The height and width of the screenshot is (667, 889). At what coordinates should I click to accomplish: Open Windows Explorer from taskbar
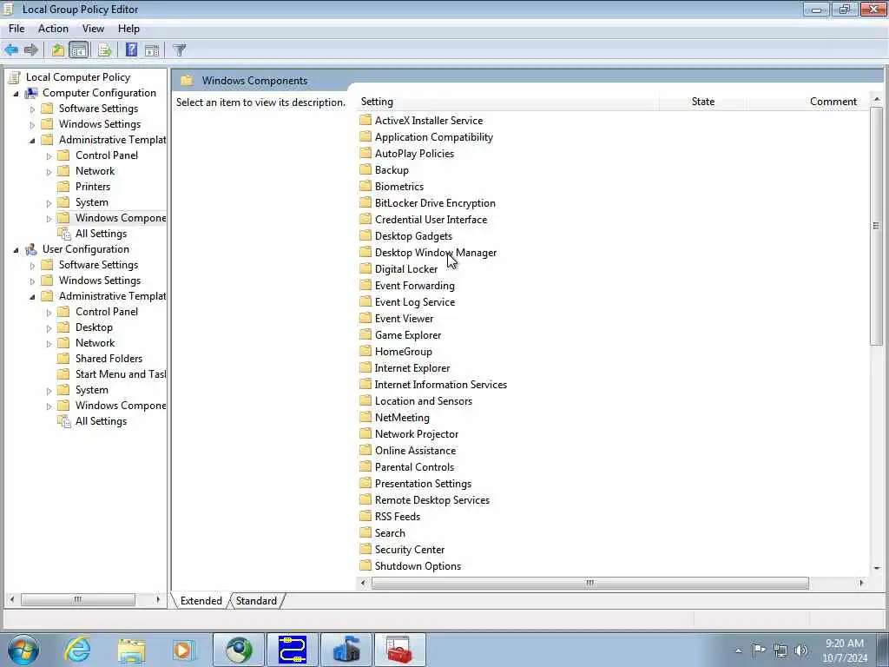[131, 650]
